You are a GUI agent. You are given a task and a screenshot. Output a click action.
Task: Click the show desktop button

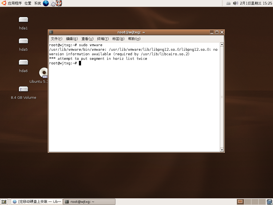pos(4,202)
